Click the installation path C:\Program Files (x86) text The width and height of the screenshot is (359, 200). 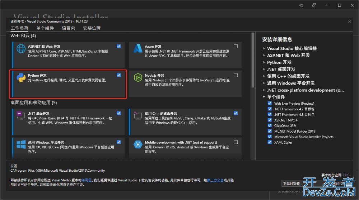58,171
